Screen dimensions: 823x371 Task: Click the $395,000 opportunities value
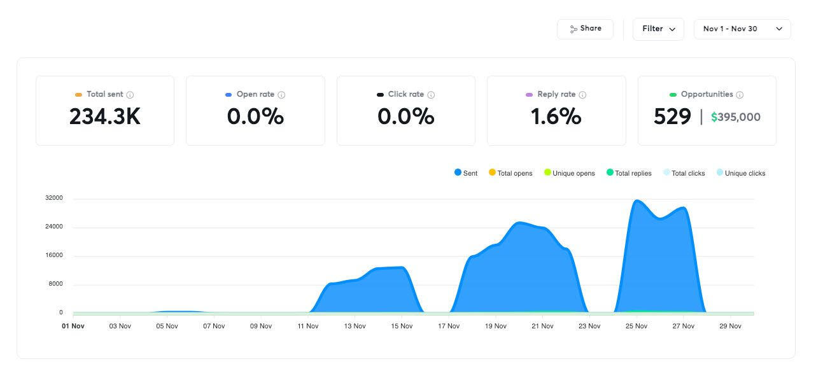736,117
